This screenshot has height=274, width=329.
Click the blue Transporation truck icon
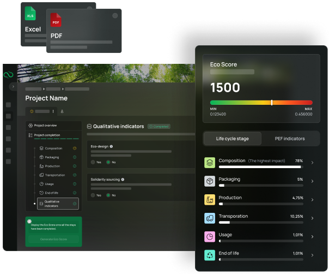click(x=210, y=218)
